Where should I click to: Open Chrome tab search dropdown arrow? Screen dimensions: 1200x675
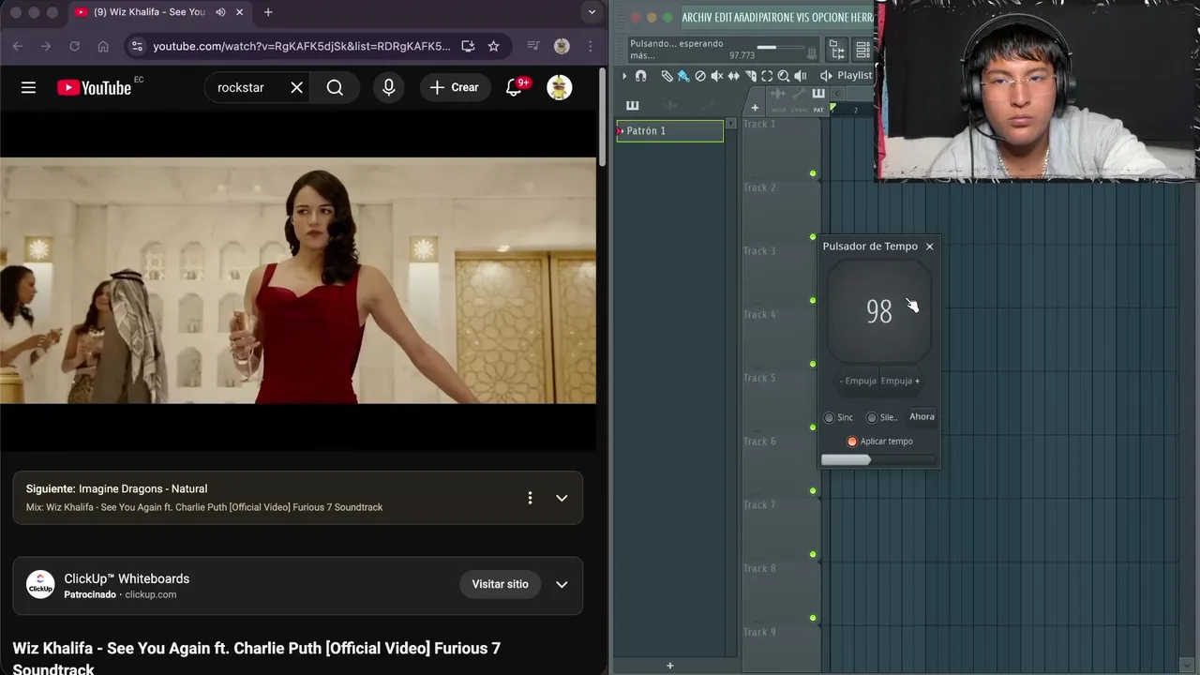tap(591, 12)
